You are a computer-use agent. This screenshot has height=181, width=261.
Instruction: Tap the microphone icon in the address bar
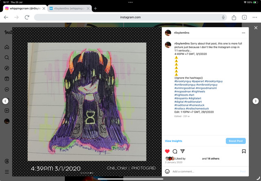pyautogui.click(x=223, y=17)
